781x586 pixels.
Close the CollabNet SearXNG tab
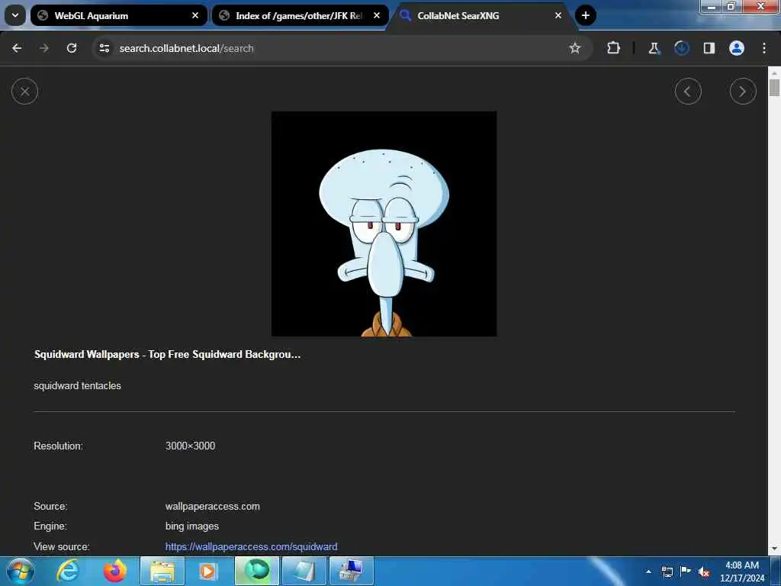point(558,15)
